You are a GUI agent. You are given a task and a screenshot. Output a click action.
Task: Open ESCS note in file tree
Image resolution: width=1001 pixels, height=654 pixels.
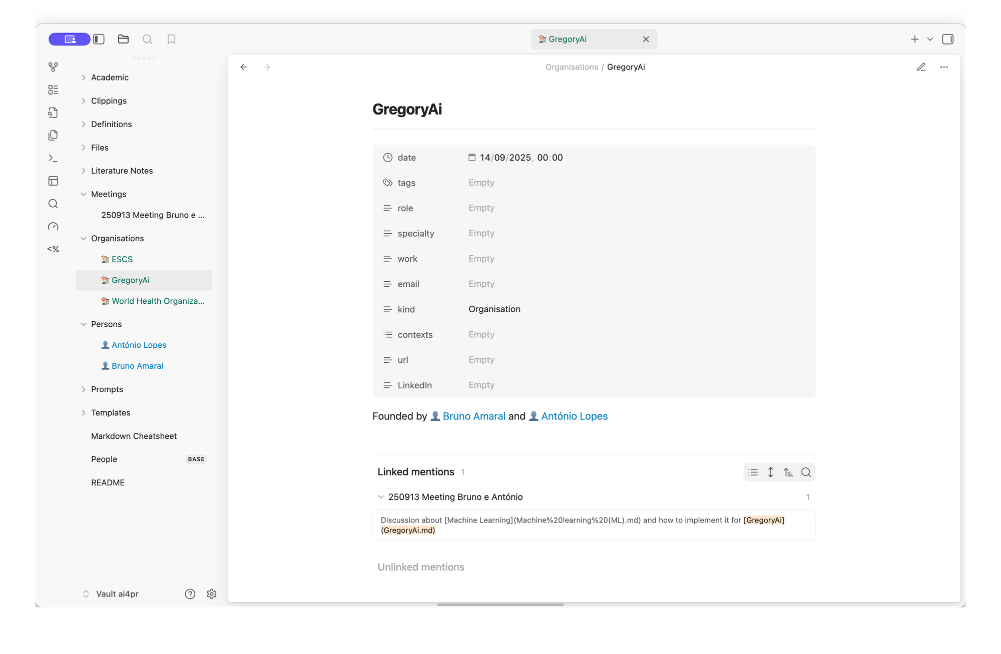pyautogui.click(x=122, y=259)
